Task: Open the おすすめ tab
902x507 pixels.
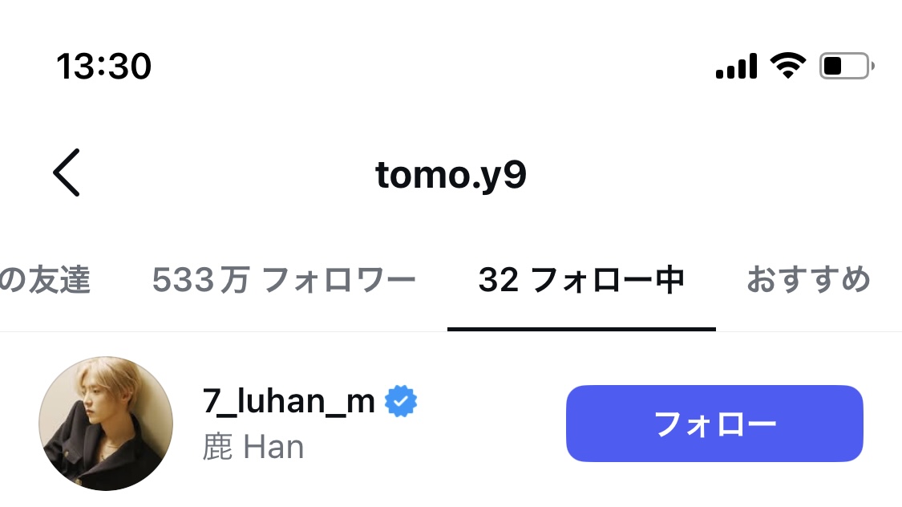Action: click(808, 279)
